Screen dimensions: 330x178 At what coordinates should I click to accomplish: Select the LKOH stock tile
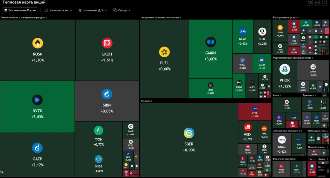107,50
